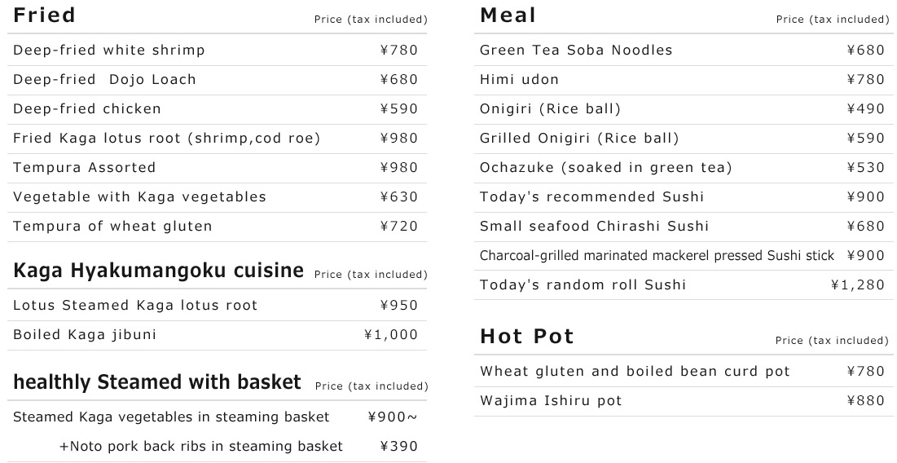Choose Himi udon from Meal section

tap(519, 80)
